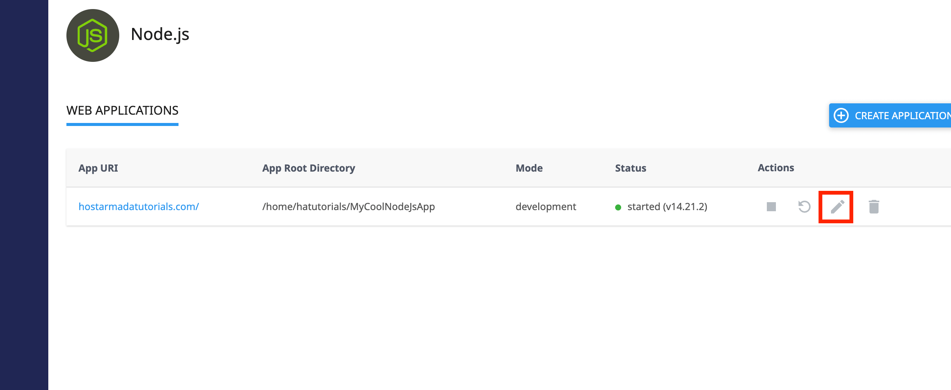Click the plus circle icon on Create Application
This screenshot has width=951, height=390.
click(841, 115)
